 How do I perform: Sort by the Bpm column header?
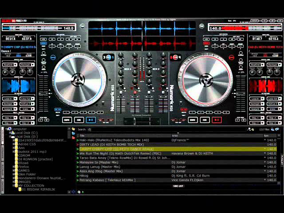270,136
